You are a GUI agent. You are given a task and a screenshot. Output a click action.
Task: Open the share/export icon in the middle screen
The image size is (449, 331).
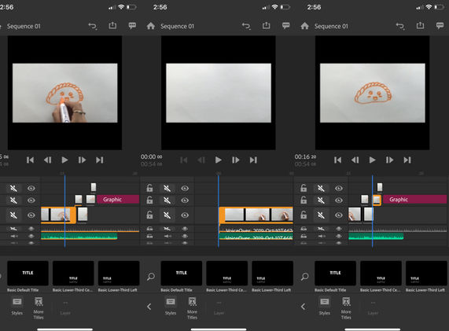(x=266, y=26)
